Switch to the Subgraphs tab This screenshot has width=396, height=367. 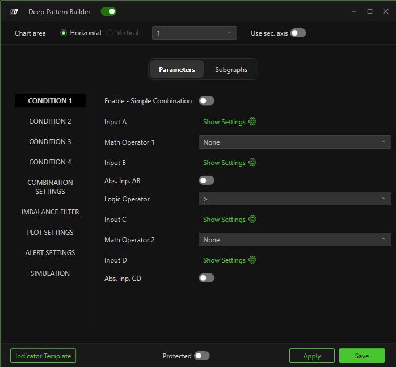[x=231, y=70]
